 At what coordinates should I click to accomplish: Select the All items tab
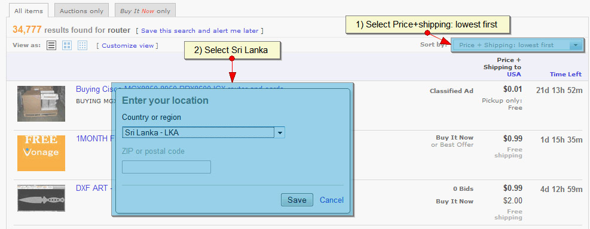(29, 11)
